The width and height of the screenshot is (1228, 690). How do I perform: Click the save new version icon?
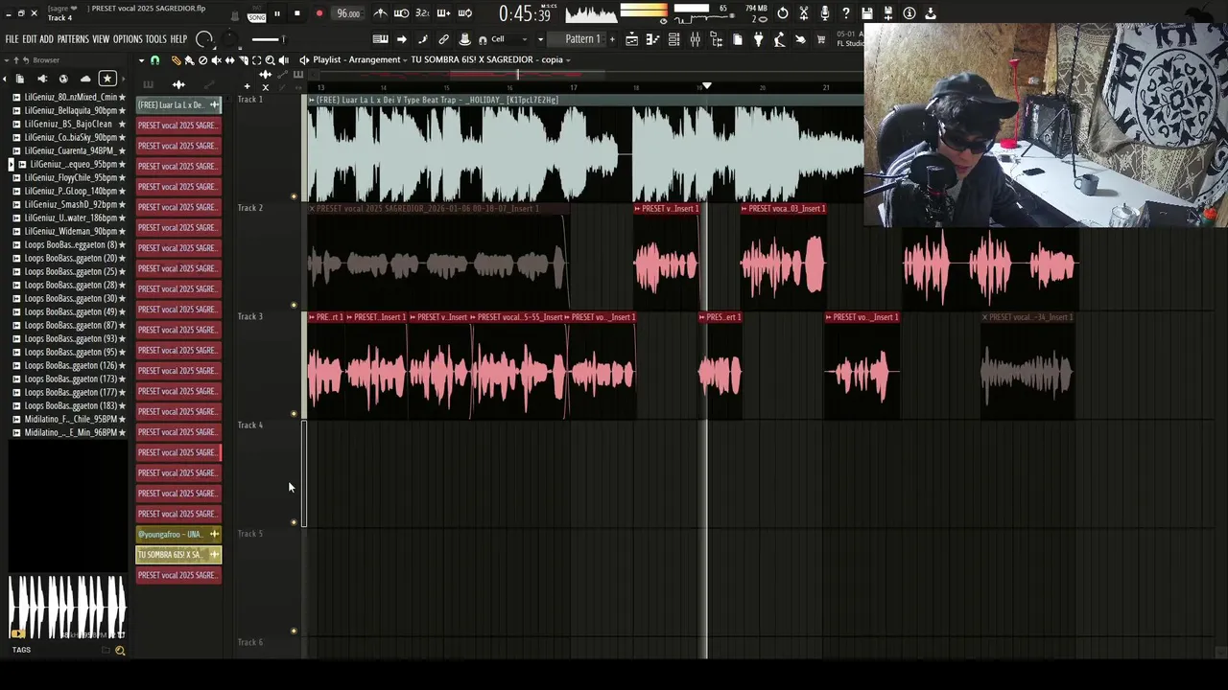click(888, 13)
